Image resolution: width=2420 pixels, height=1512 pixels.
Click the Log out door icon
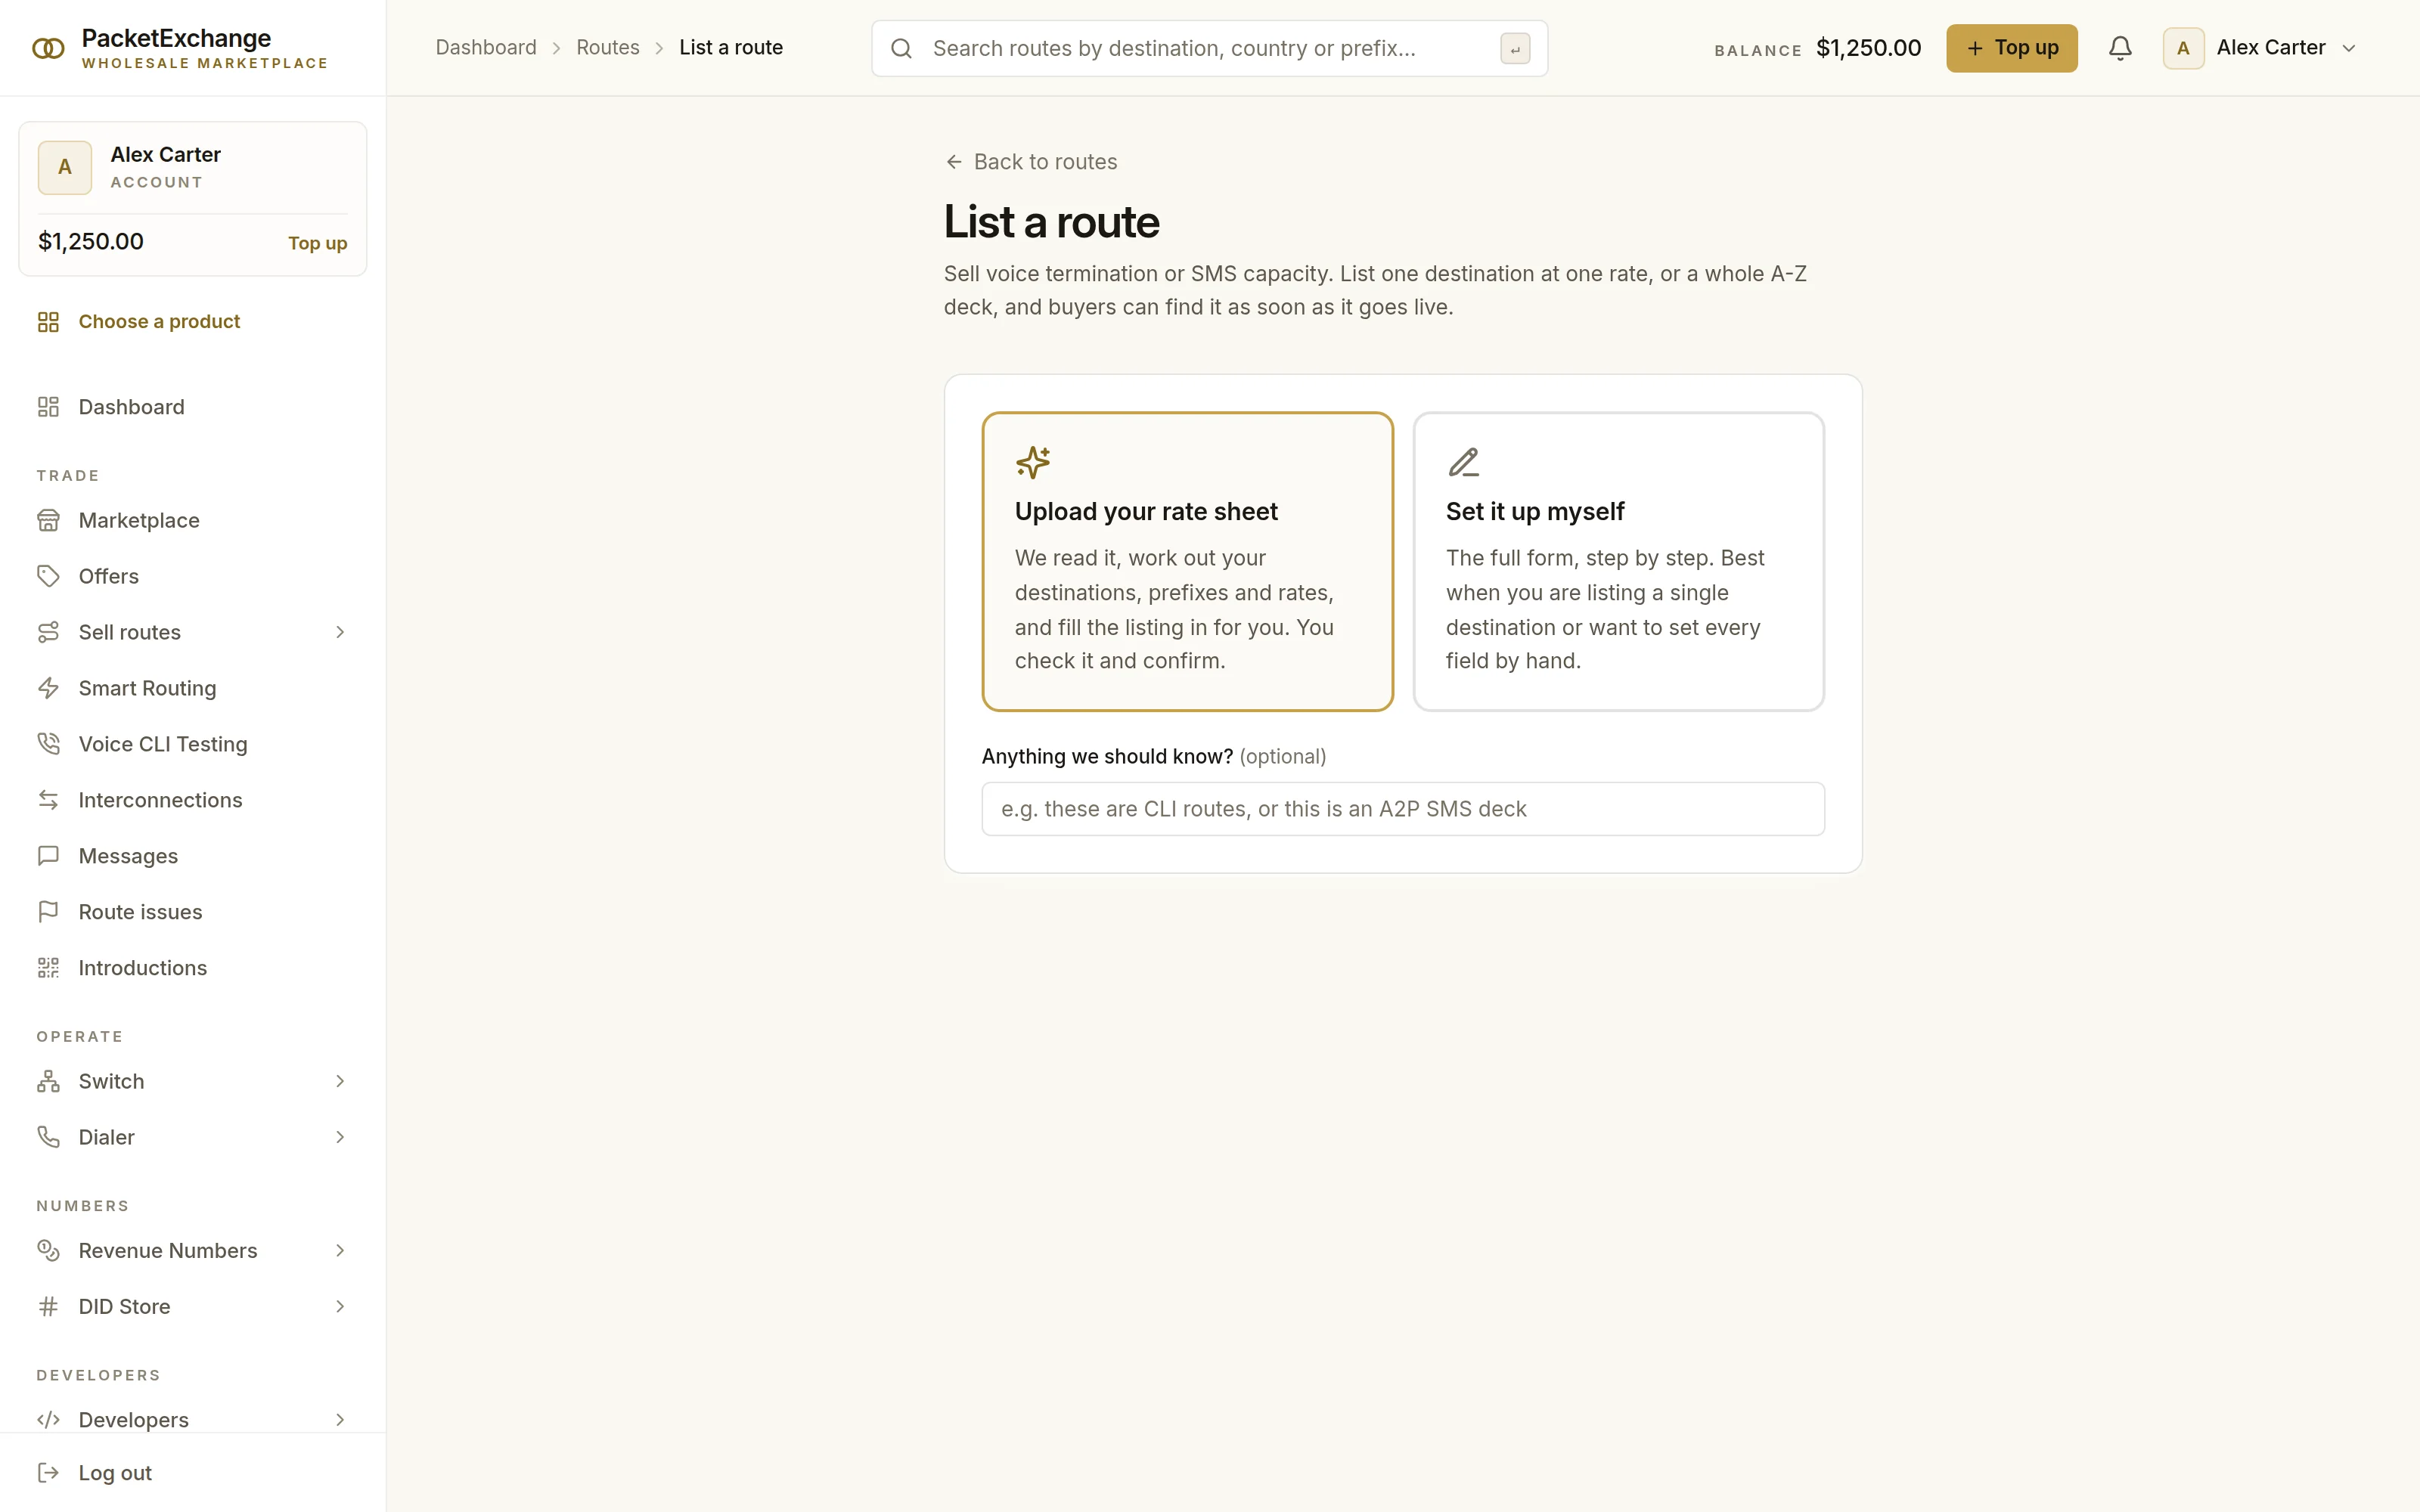click(x=48, y=1472)
